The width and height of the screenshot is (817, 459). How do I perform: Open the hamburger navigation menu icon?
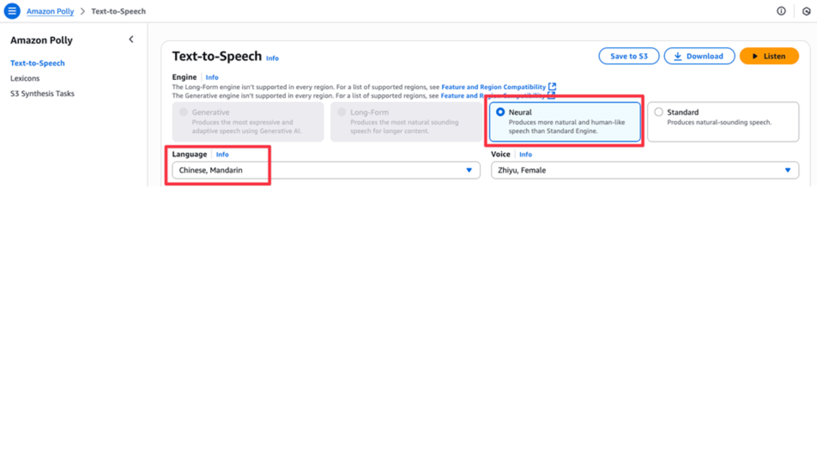coord(12,11)
